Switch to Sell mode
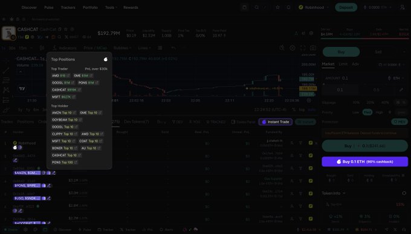The image size is (411, 234). coord(378,52)
